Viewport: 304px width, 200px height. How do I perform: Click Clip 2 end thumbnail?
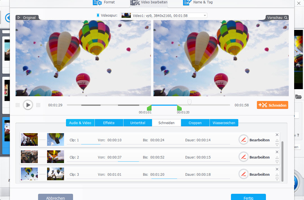pyautogui.click(x=56, y=157)
